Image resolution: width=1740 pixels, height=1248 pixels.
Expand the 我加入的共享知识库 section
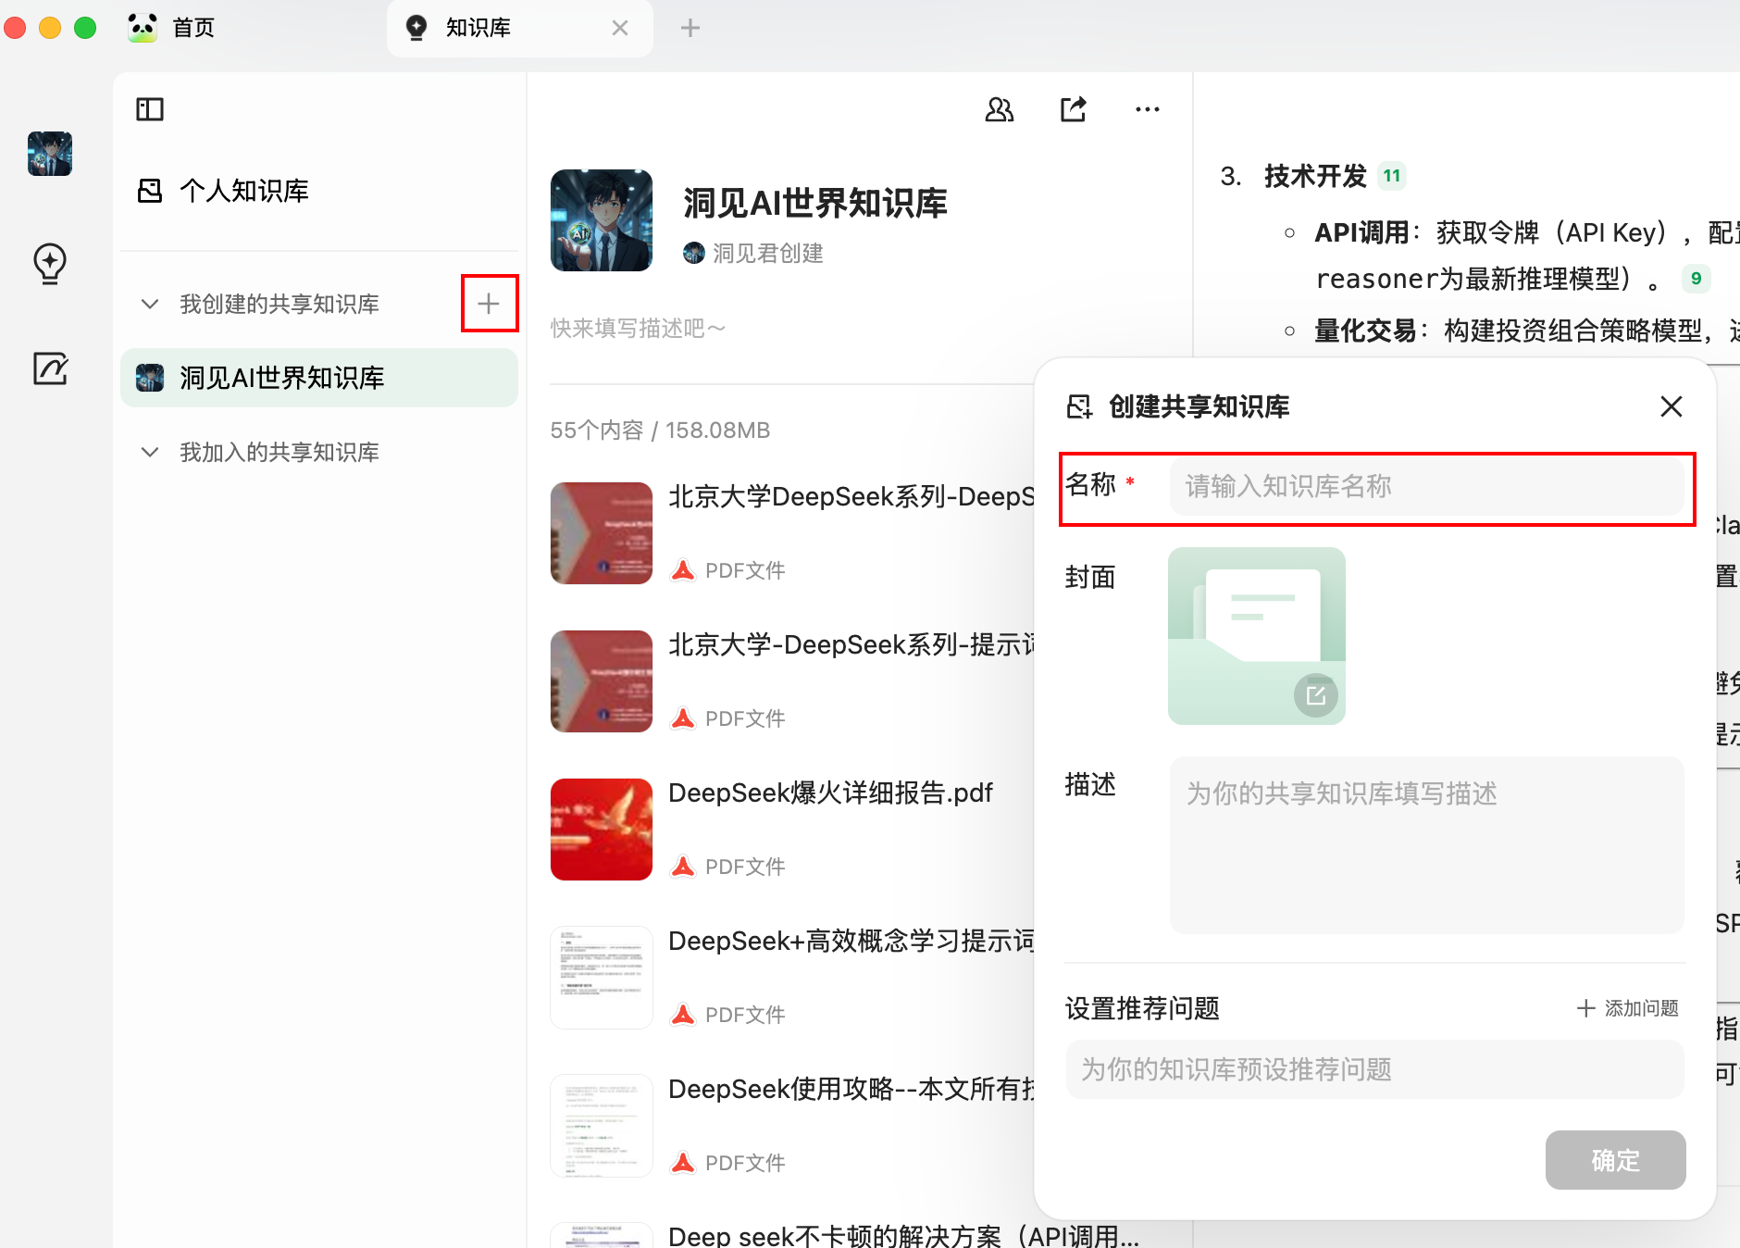click(x=150, y=452)
